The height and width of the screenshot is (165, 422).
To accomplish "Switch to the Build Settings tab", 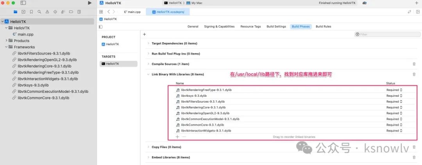I will 276,27.
